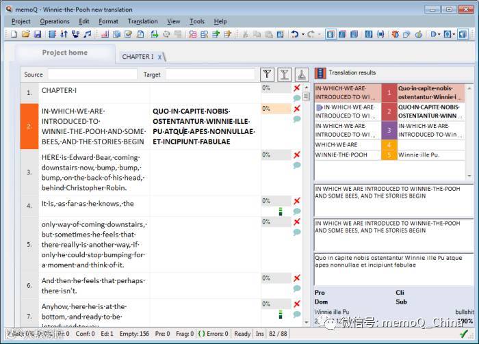Click the Target filter text field
The height and width of the screenshot is (344, 479).
tap(211, 74)
